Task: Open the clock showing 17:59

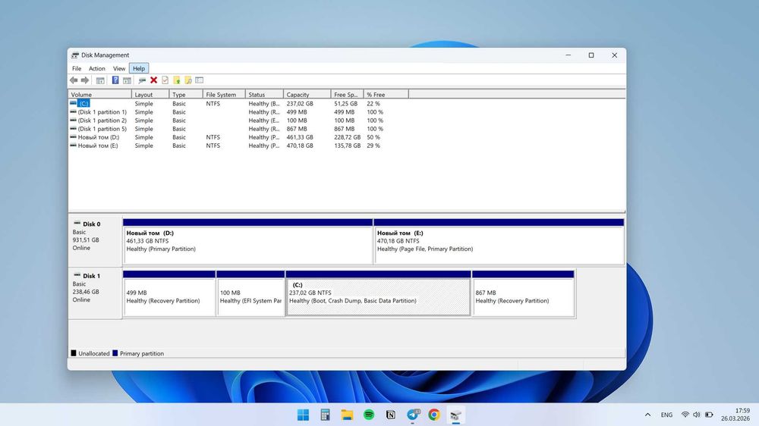Action: [x=735, y=415]
